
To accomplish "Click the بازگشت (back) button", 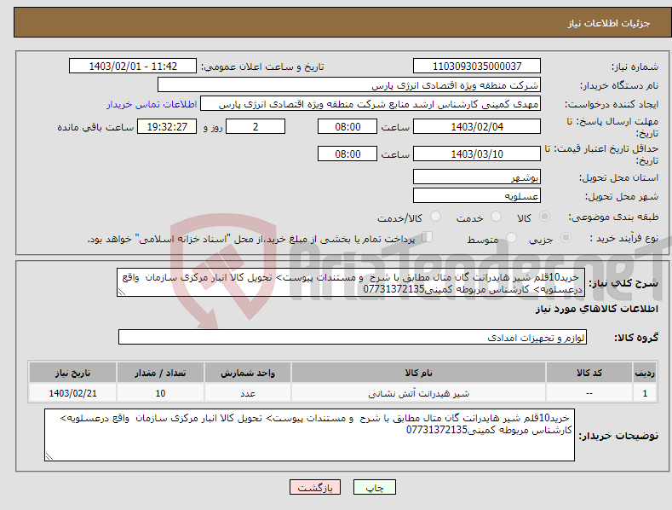I will pyautogui.click(x=315, y=487).
